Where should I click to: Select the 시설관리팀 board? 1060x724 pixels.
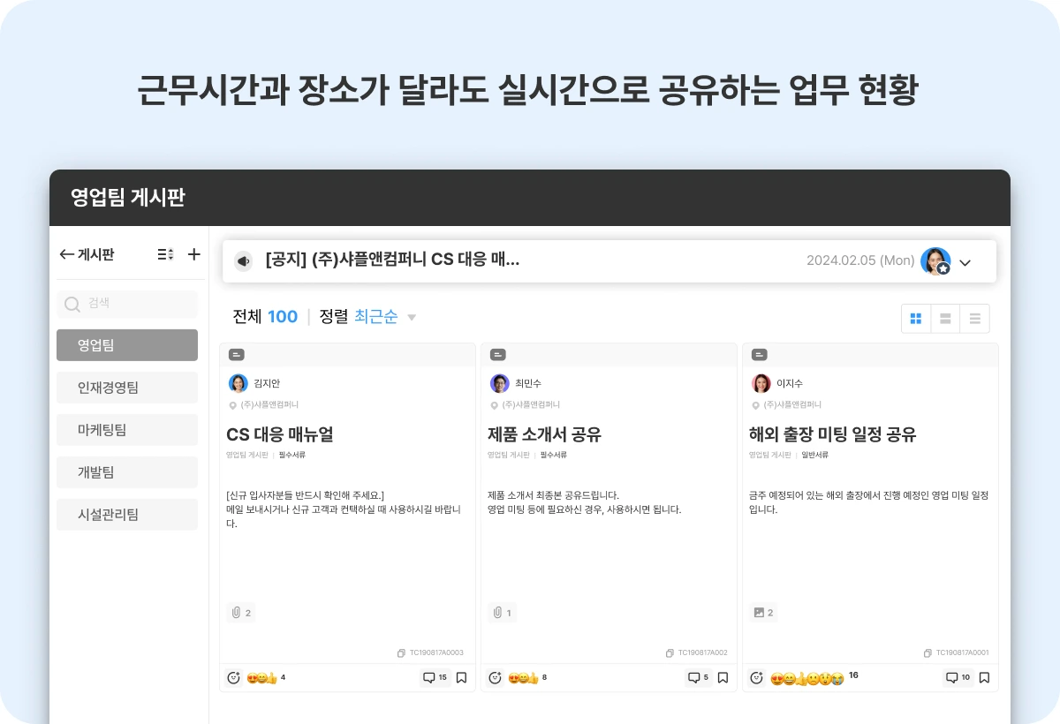pyautogui.click(x=127, y=515)
